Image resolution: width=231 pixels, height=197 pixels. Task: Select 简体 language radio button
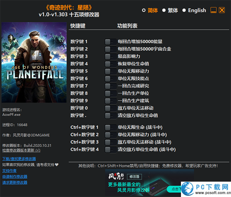144,10
